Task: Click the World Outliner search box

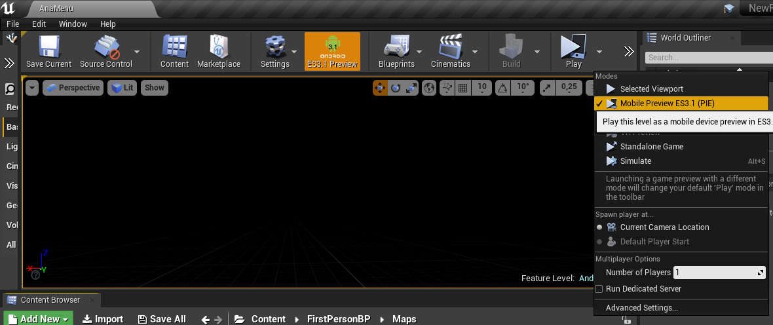Action: [x=709, y=58]
